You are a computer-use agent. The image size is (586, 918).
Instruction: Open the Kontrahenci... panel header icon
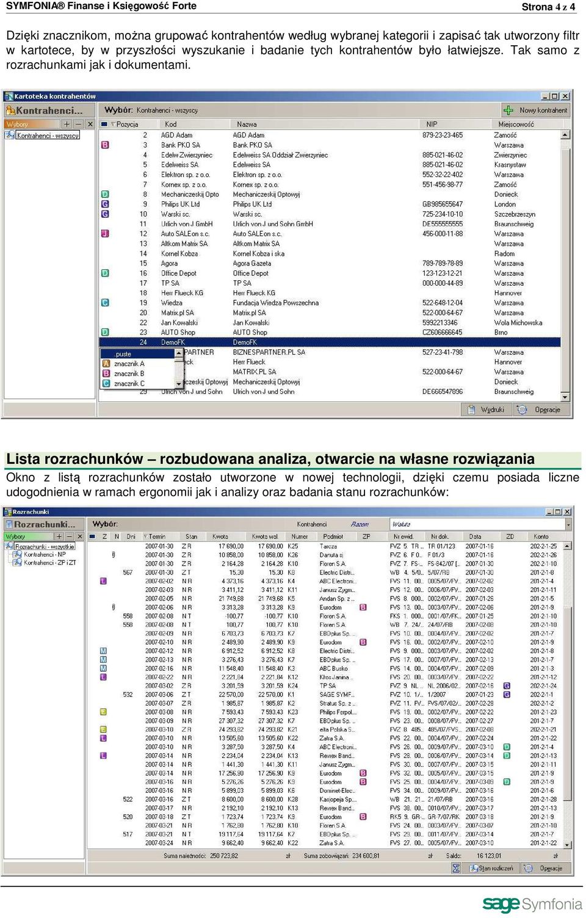tap(10, 110)
